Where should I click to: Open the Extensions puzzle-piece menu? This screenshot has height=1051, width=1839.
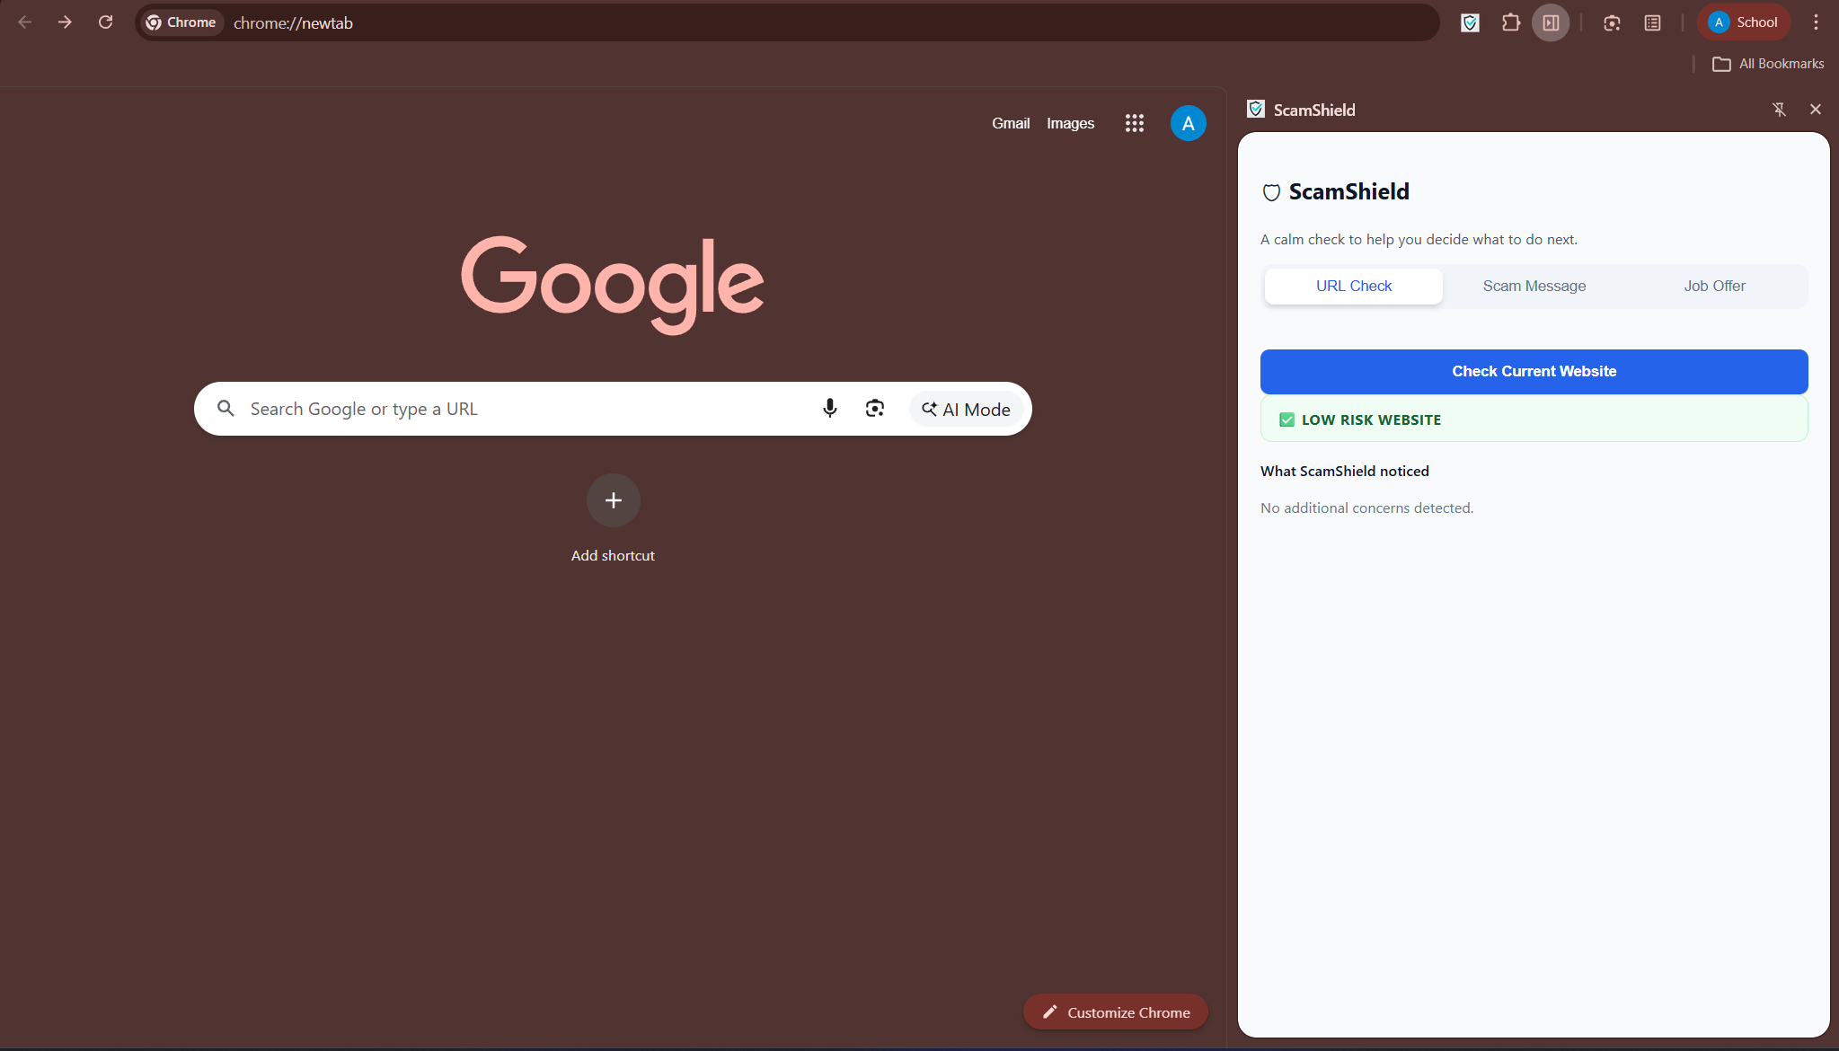pyautogui.click(x=1511, y=22)
